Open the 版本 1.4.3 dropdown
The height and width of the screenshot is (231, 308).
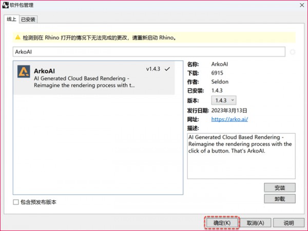click(x=224, y=100)
